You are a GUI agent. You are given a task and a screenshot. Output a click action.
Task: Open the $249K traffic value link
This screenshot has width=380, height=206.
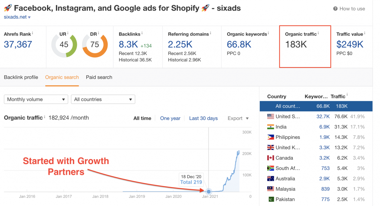(350, 44)
